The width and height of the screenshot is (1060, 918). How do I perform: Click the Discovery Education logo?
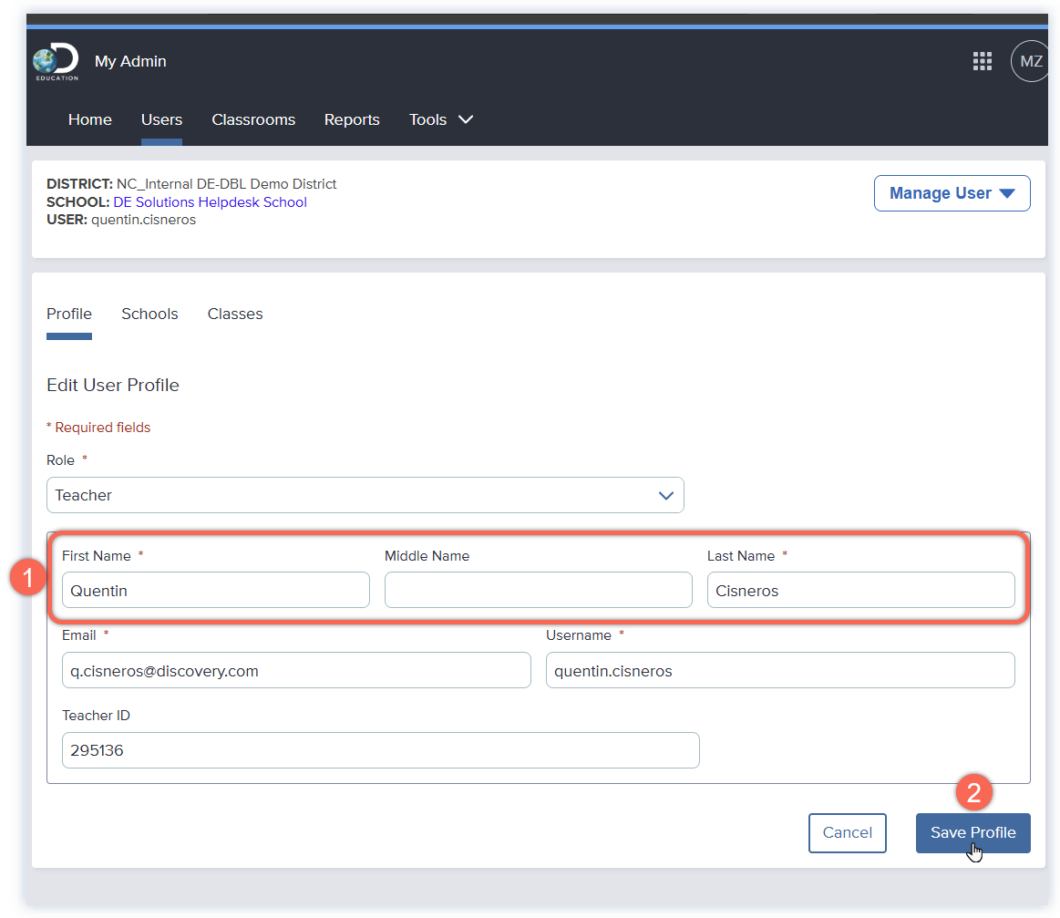(56, 62)
